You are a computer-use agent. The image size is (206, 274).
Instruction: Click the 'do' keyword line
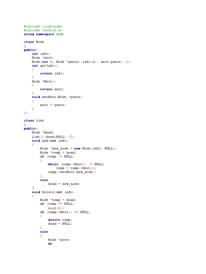pos(50,244)
